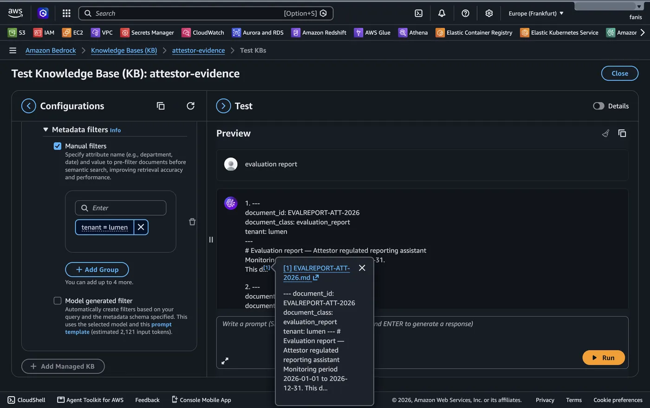This screenshot has width=650, height=408.
Task: Open the IAM shortcut
Action: tap(44, 32)
